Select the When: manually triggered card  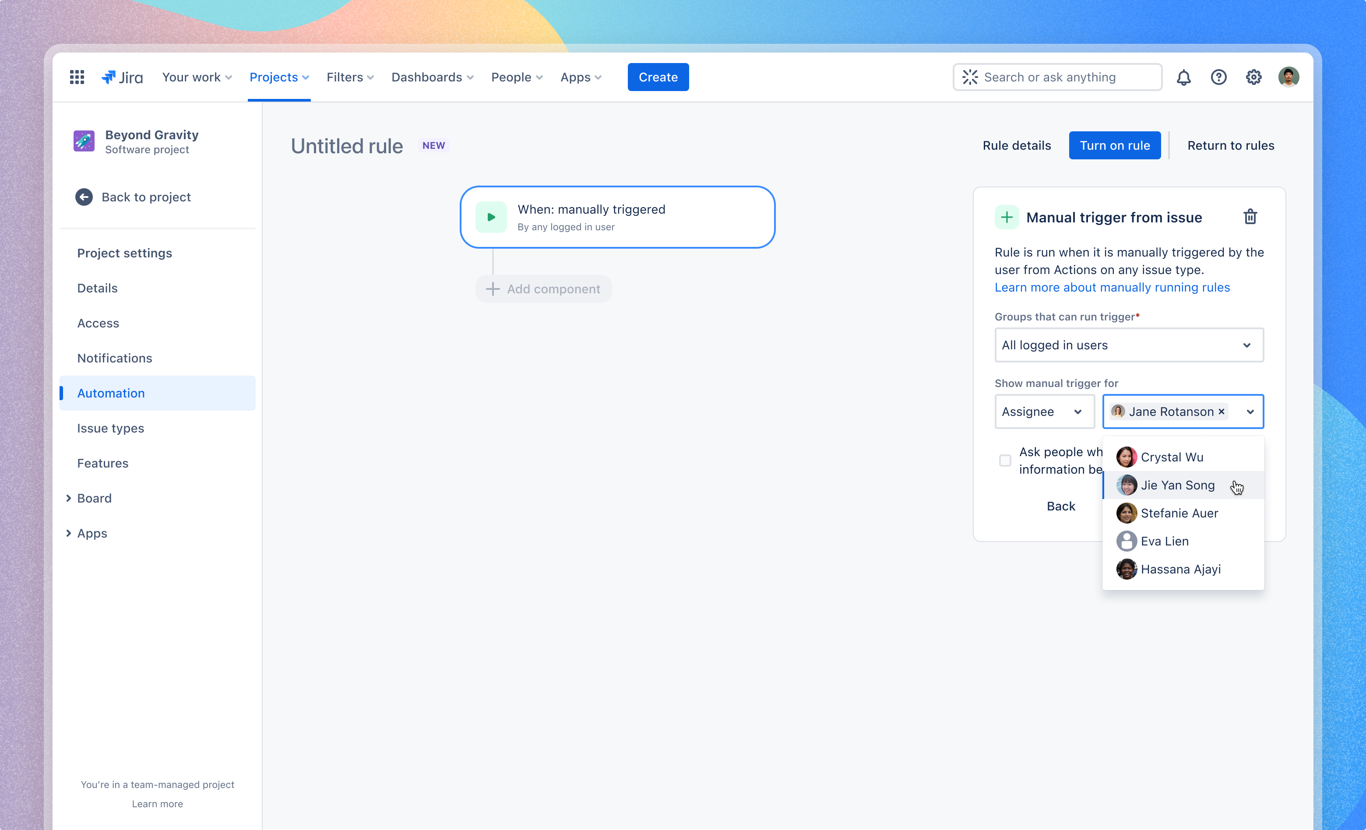(617, 217)
